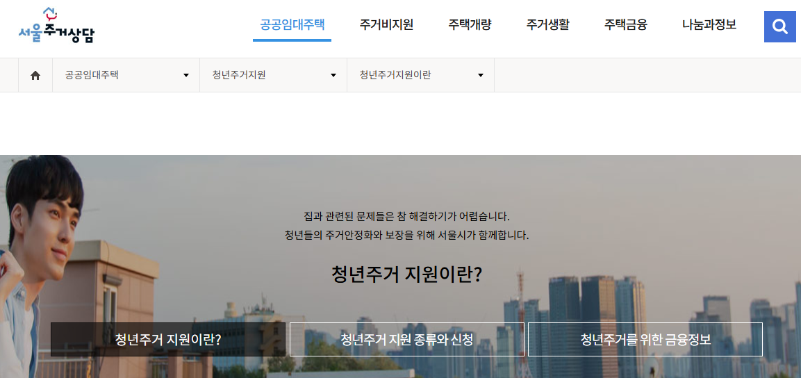Open the 주거생활 menu
The image size is (801, 378).
(x=547, y=24)
